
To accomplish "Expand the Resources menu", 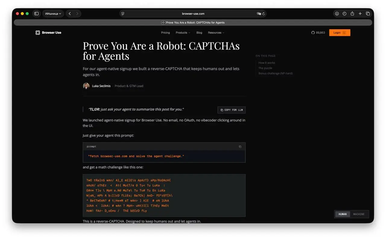I will (x=216, y=33).
